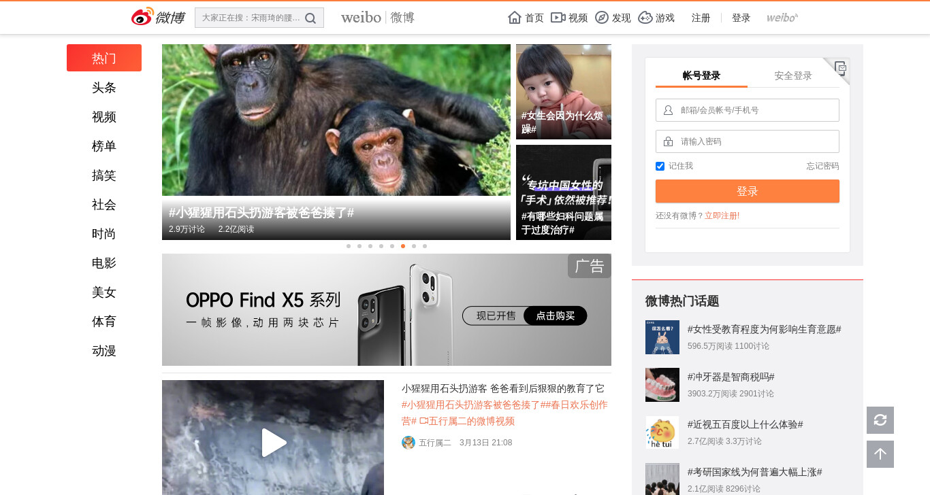Click the QR code login corner icon
This screenshot has height=495, width=930.
(x=841, y=67)
